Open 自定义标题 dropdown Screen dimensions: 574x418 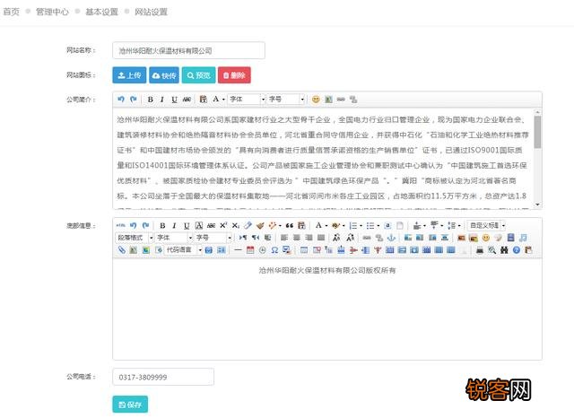(487, 225)
